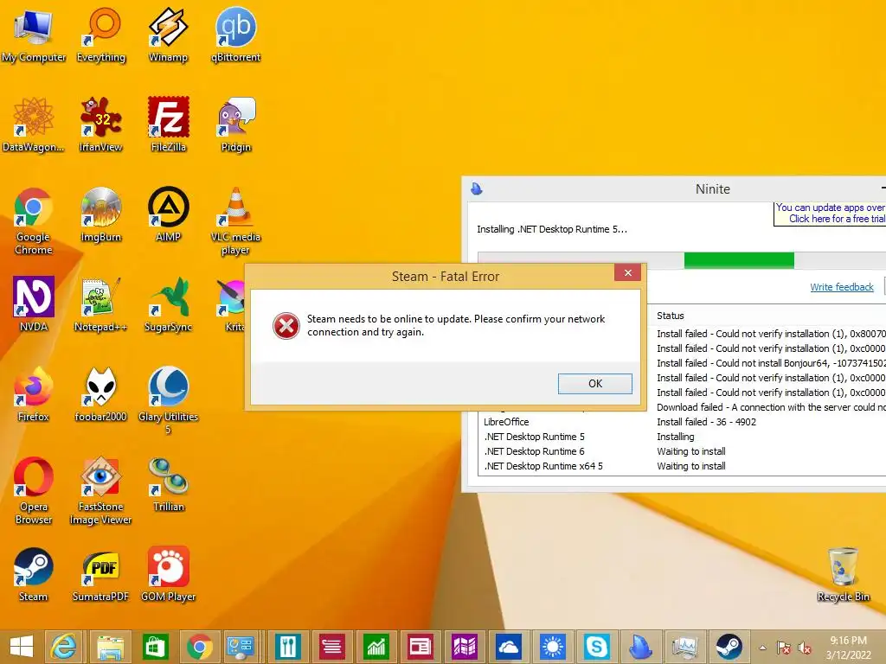The image size is (886, 664).
Task: Select the Opera Browser desktop shortcut
Action: [34, 491]
